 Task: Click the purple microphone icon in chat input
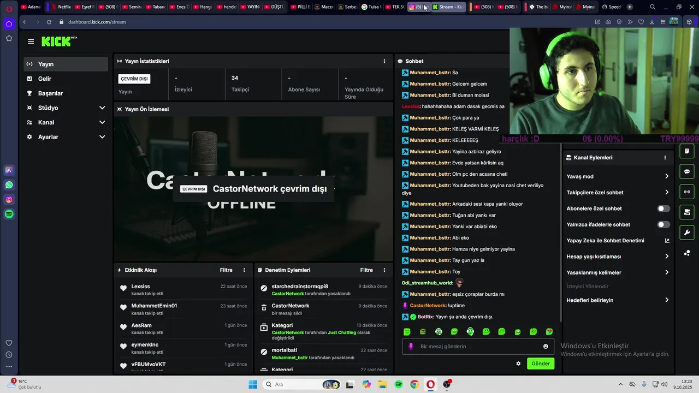coord(411,346)
